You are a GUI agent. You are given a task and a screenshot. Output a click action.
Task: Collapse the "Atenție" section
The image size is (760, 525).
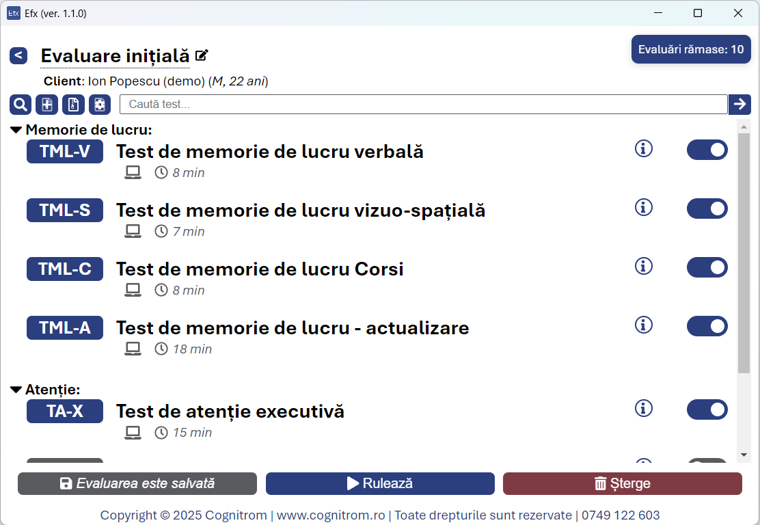point(16,390)
